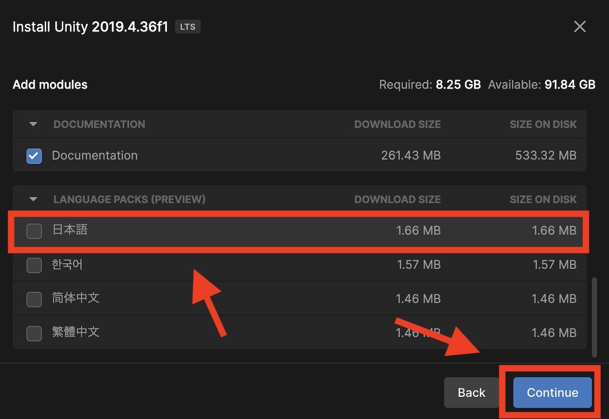Click the DOWNLOAD SIZE column header
Viewport: 609px width, 419px height.
pos(398,124)
